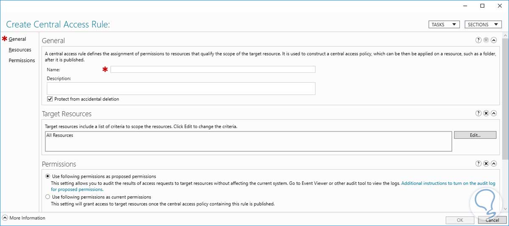Screen dimensions: 509x226
Task: Open the TASKS dropdown menu
Action: (444, 25)
